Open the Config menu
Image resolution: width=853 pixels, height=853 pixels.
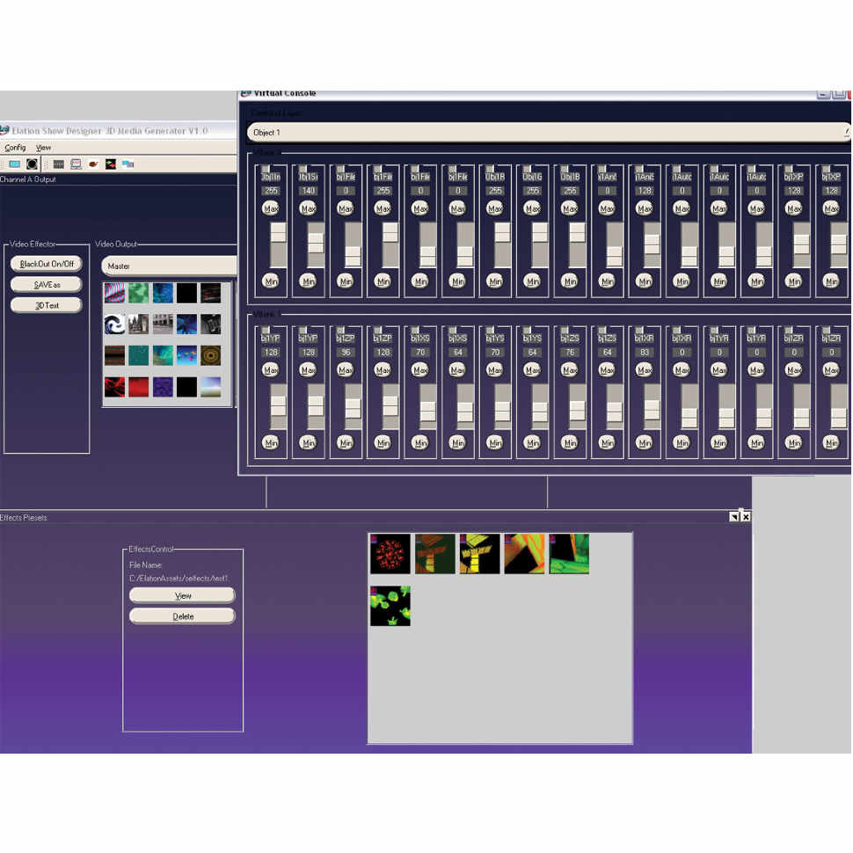pyautogui.click(x=15, y=146)
